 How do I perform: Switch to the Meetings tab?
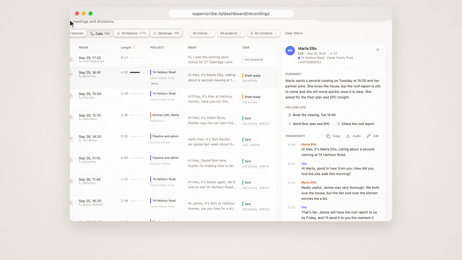point(166,33)
